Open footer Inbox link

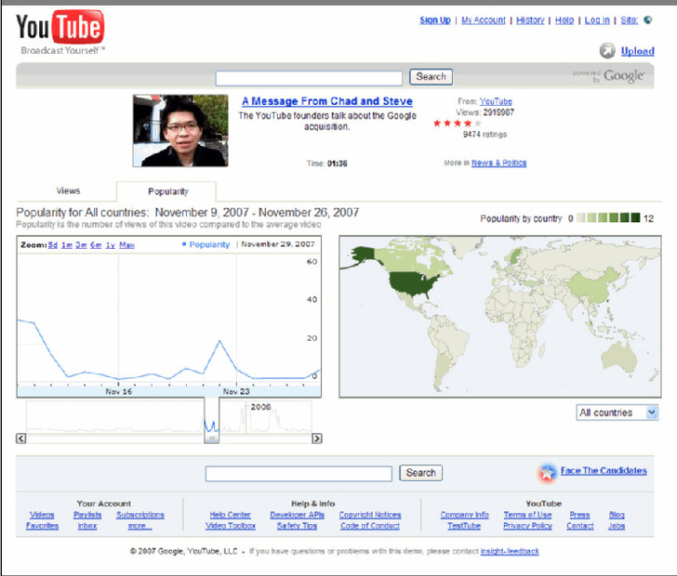[87, 526]
